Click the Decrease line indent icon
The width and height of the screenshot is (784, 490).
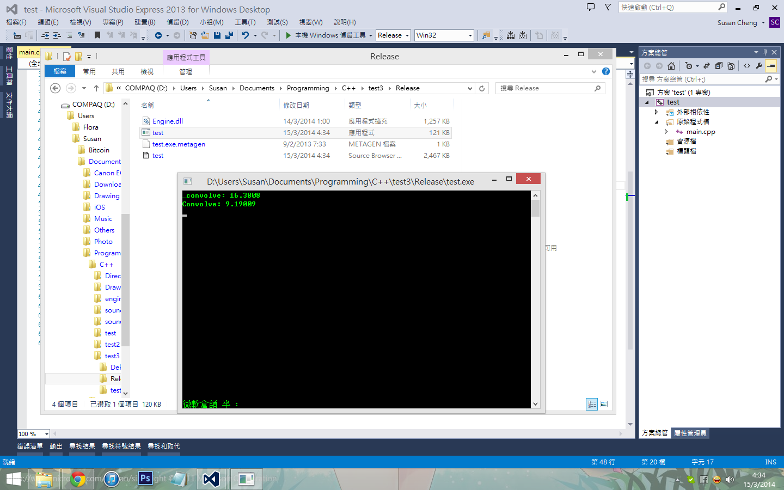pyautogui.click(x=45, y=35)
